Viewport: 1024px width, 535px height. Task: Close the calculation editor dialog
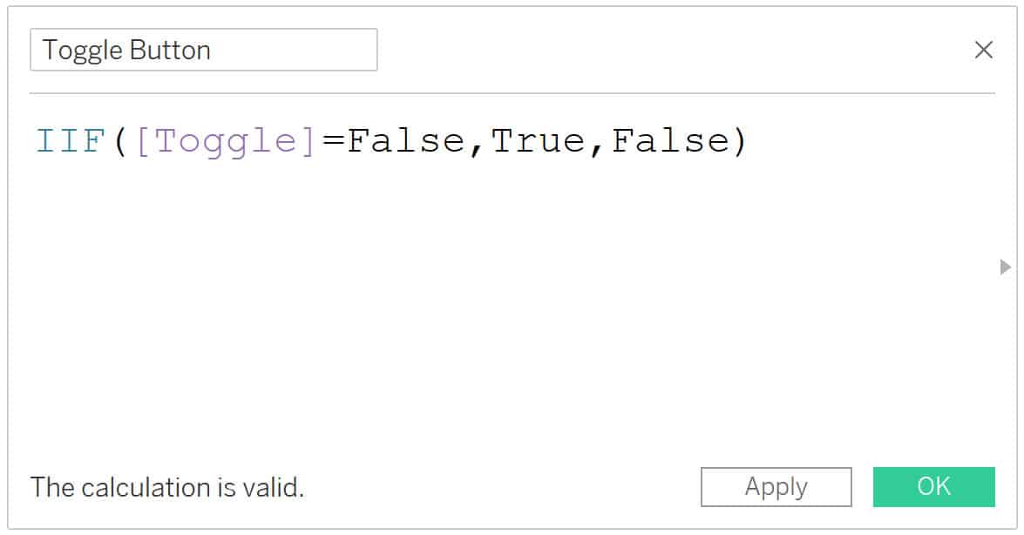tap(984, 50)
